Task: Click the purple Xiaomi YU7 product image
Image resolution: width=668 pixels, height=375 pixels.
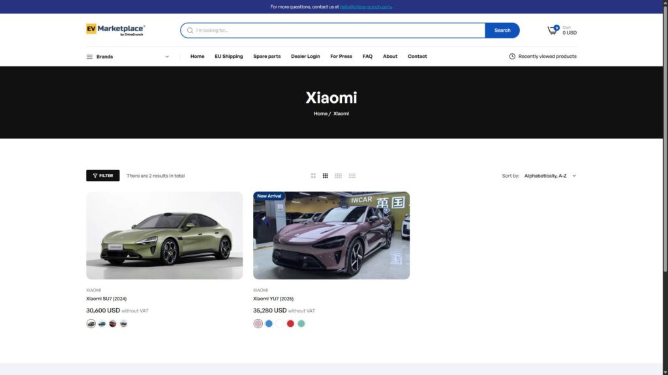Action: [x=331, y=236]
